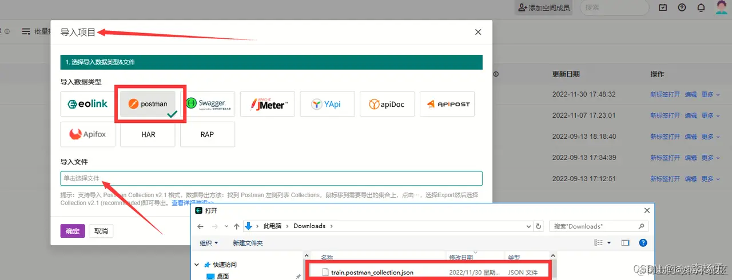Open 新标签打开 for 2022-11-30 17:48:32 row

coord(665,94)
